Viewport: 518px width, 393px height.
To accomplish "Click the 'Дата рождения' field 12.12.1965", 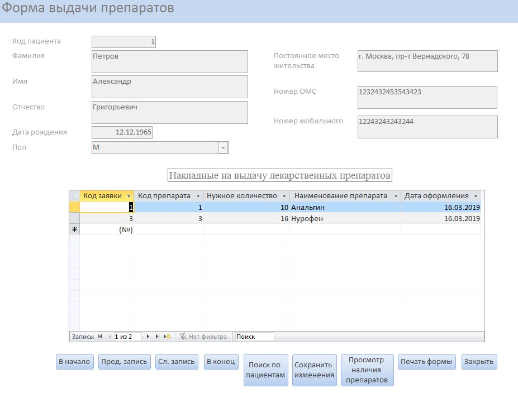I will (x=122, y=132).
